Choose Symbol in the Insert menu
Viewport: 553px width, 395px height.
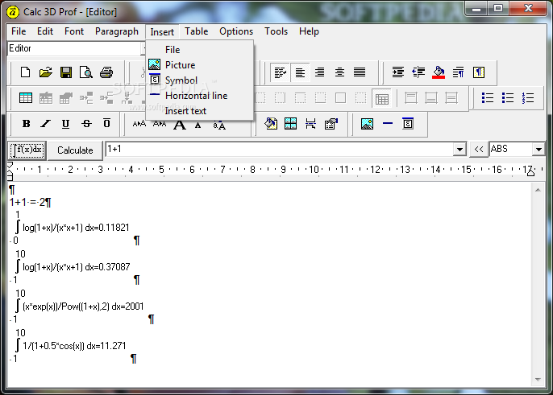[200, 80]
